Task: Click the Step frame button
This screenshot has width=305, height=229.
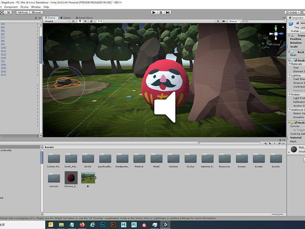Action: coord(168,13)
